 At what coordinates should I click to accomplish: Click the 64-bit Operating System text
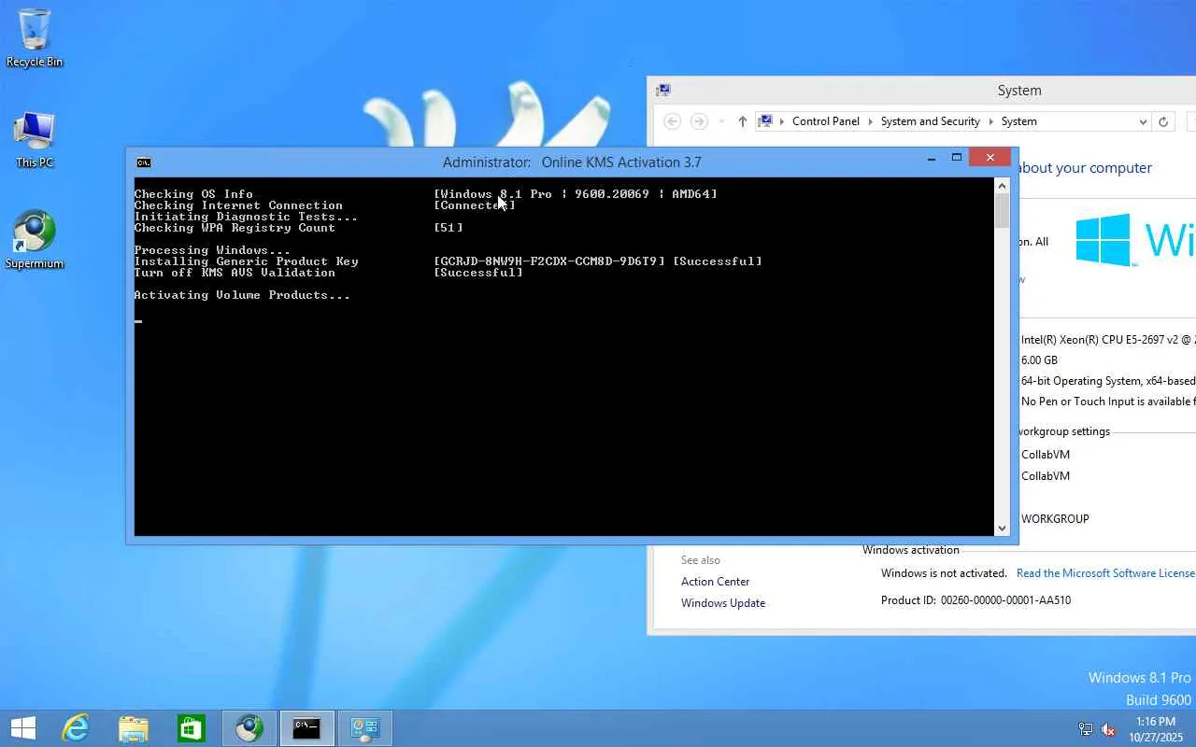(1107, 381)
